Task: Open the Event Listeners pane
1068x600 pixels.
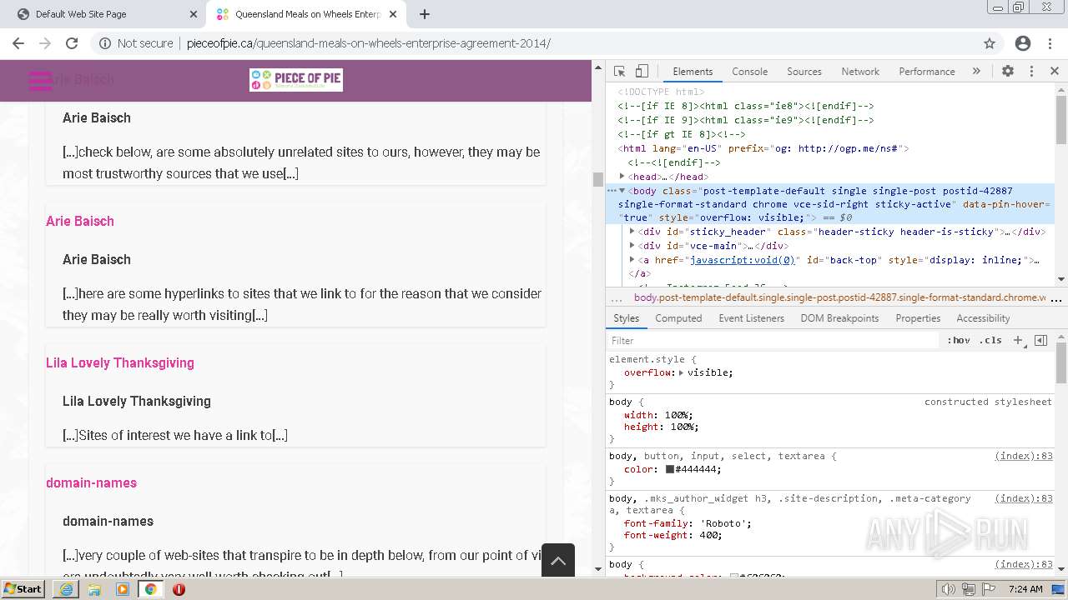Action: (751, 318)
